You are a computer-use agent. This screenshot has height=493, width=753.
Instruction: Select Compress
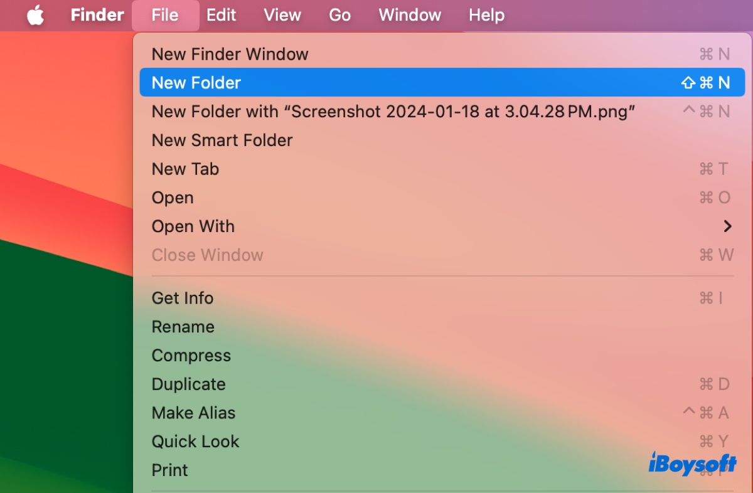191,355
